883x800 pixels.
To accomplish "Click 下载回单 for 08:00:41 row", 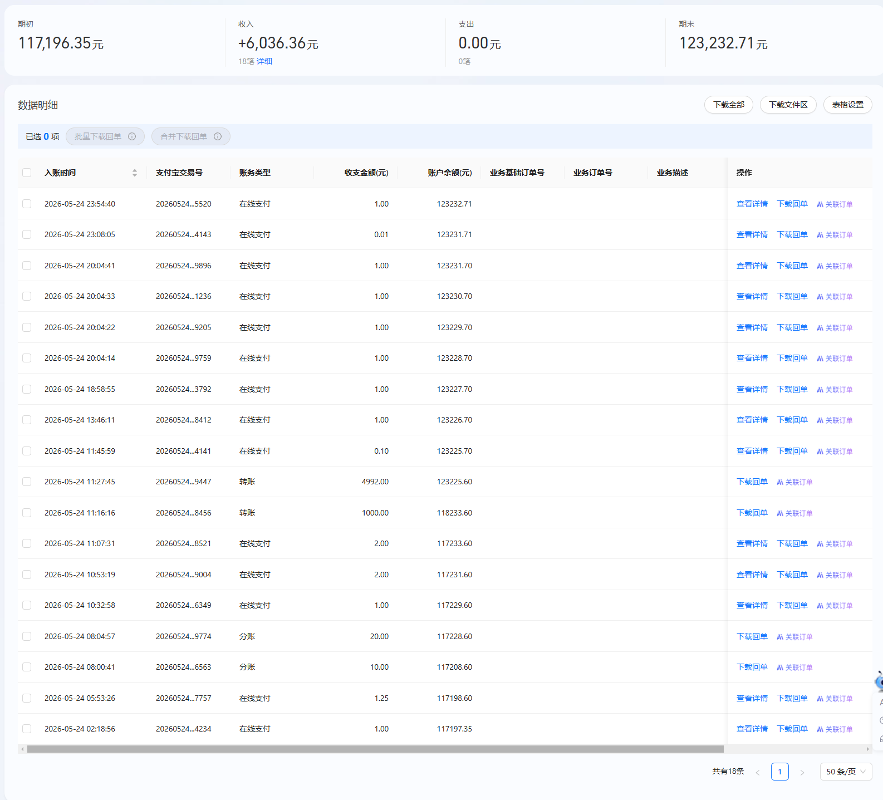I will tap(752, 667).
